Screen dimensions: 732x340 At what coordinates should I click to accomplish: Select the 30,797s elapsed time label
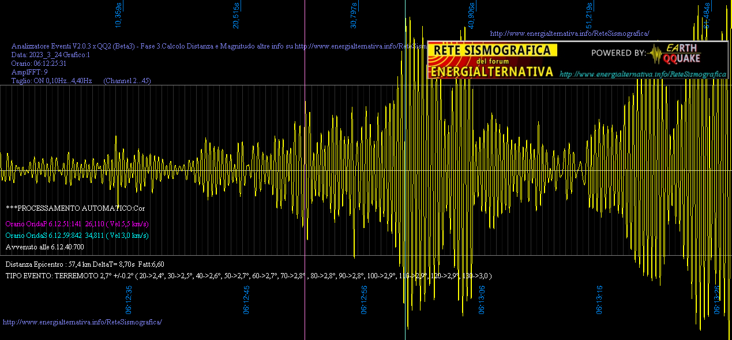click(x=354, y=15)
